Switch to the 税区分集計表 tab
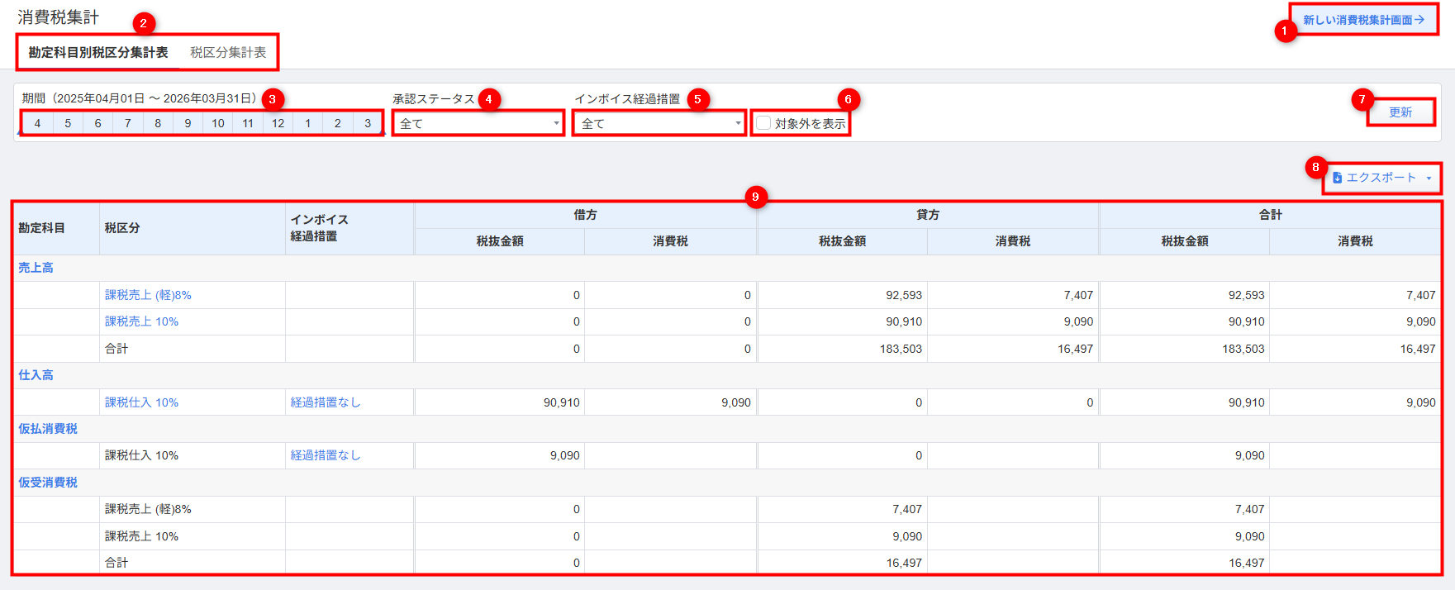The height and width of the screenshot is (590, 1455). pyautogui.click(x=228, y=52)
